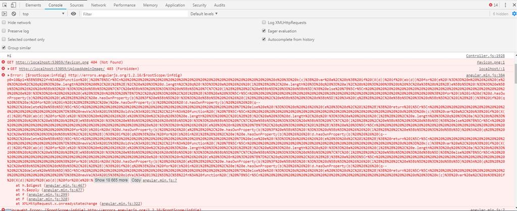Click the red error icon beside UploadAdminImage

[4, 68]
